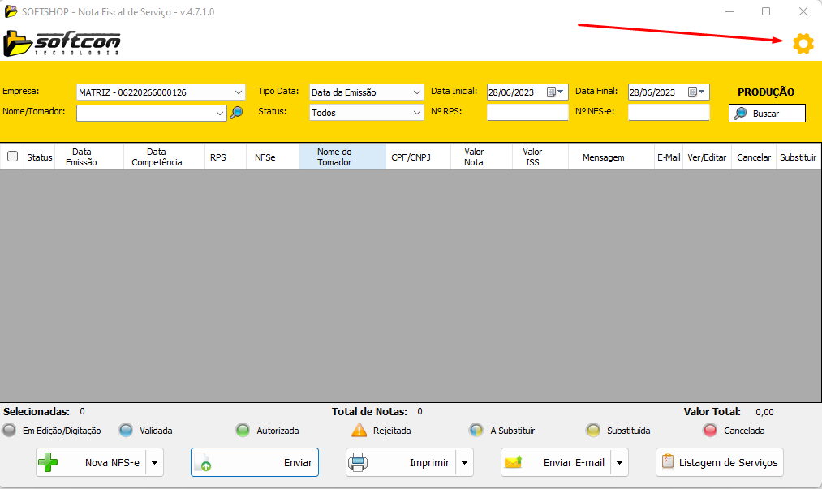Click the Nº RPS input field
The image size is (822, 489).
(x=527, y=112)
